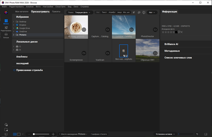Click the reset circular arrow icon

point(197,134)
